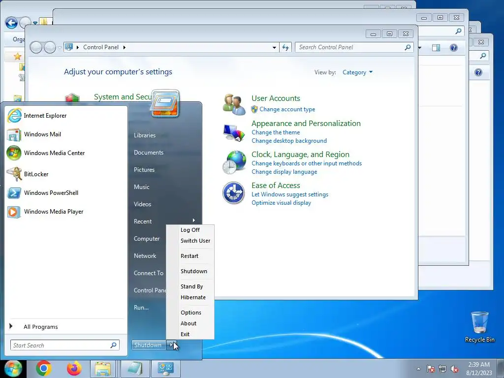Image resolution: width=504 pixels, height=378 pixels.
Task: Open Windows Explorer taskbar button
Action: pos(103,368)
